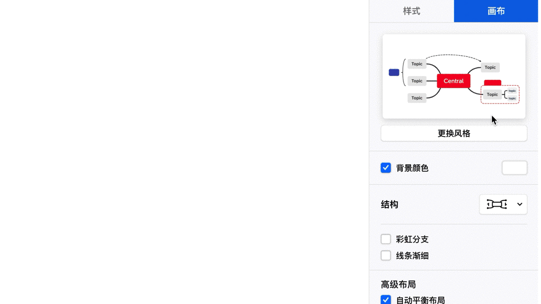Click the mind map structure icon

496,204
